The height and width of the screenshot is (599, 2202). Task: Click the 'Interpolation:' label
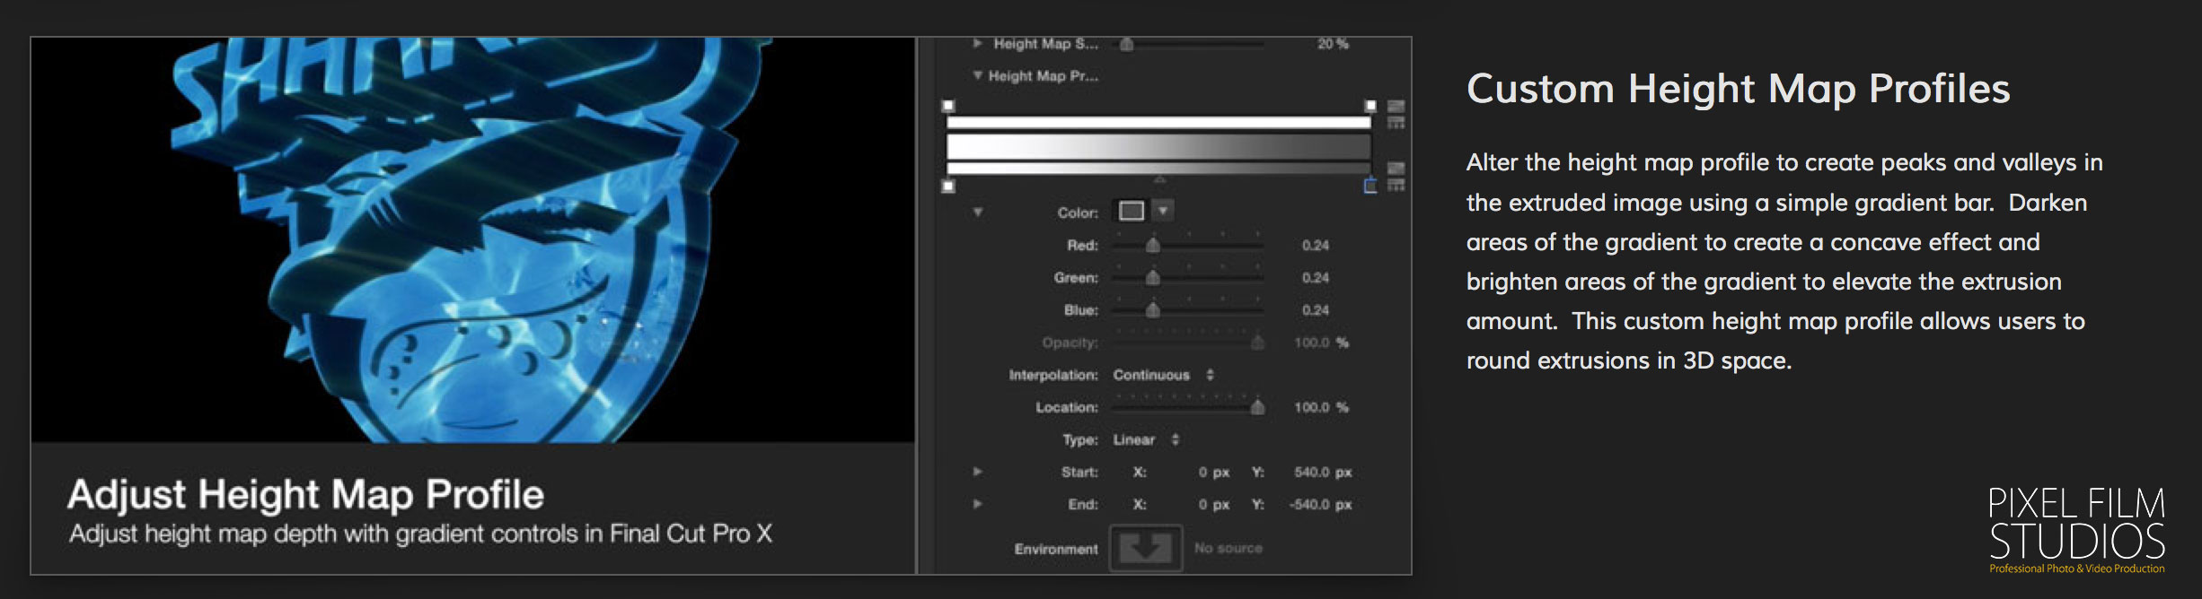point(1053,375)
